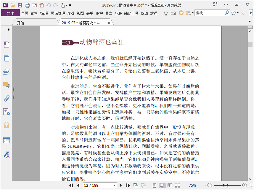This screenshot has height=190, width=254.
Task: Zoom out with the minus button
Action: pyautogui.click(x=210, y=185)
